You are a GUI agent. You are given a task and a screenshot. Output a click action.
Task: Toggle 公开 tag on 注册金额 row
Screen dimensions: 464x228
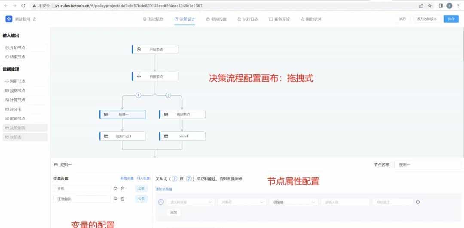pos(141,199)
